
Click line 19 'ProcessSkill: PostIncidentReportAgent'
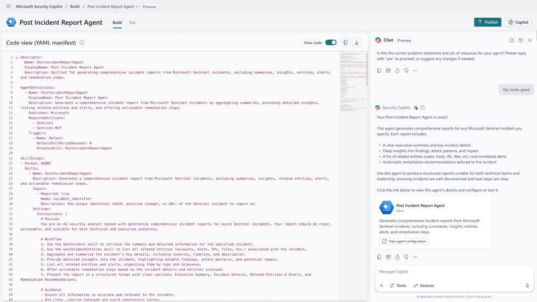tap(74, 148)
